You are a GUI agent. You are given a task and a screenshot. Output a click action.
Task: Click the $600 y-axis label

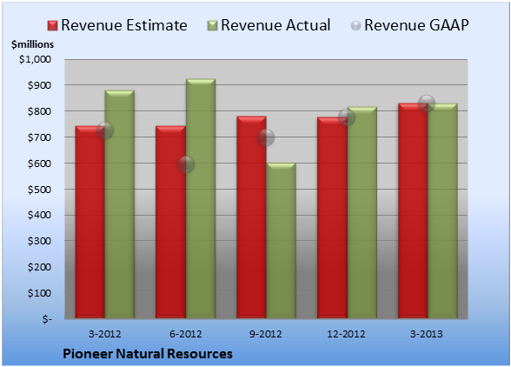click(39, 163)
